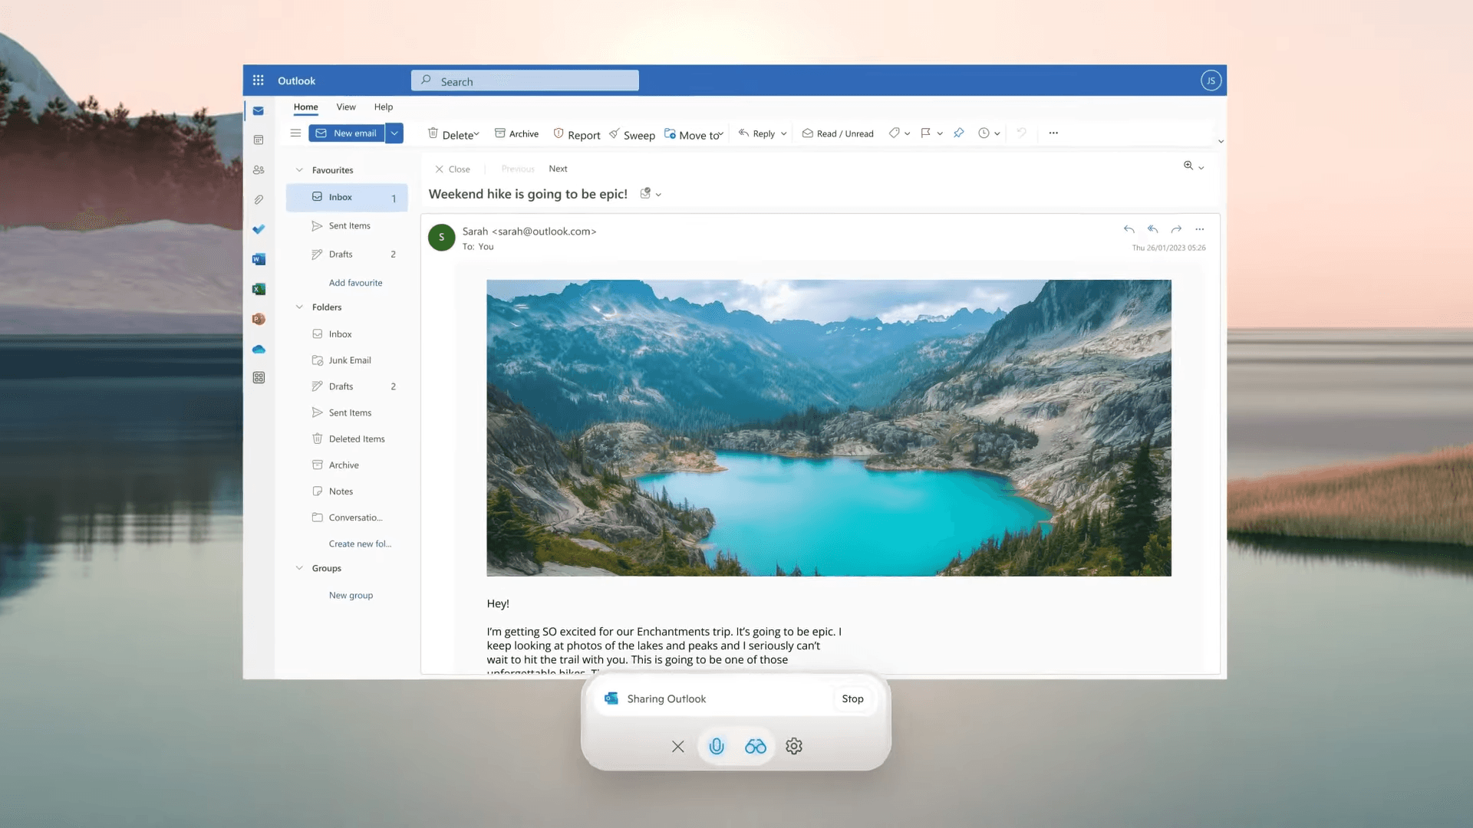1473x828 pixels.
Task: Toggle the microphone in sharing bar
Action: [x=717, y=746]
